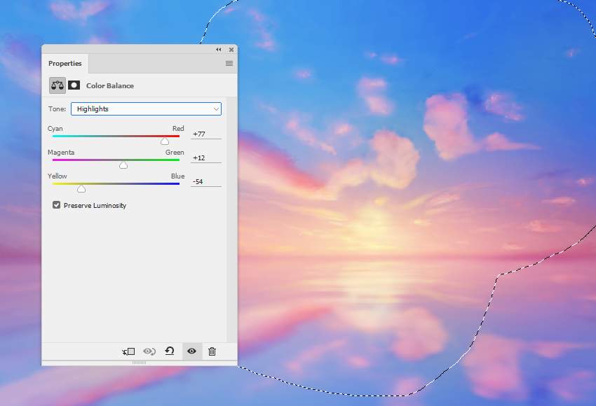Click the Color Balance adjustment icon
The height and width of the screenshot is (406, 596).
click(57, 85)
